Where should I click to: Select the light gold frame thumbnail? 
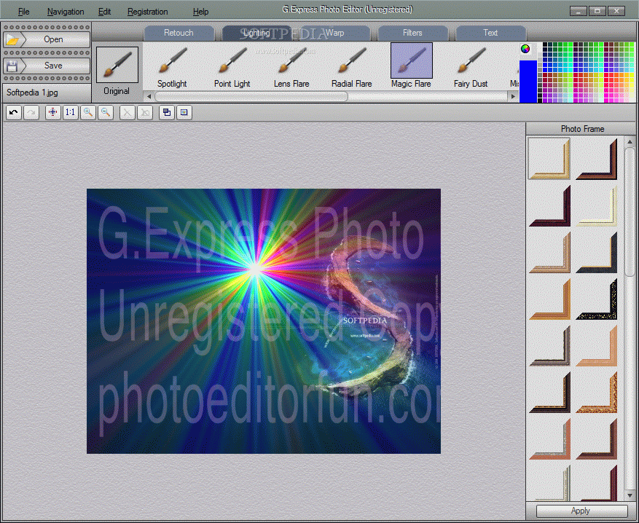click(x=549, y=159)
